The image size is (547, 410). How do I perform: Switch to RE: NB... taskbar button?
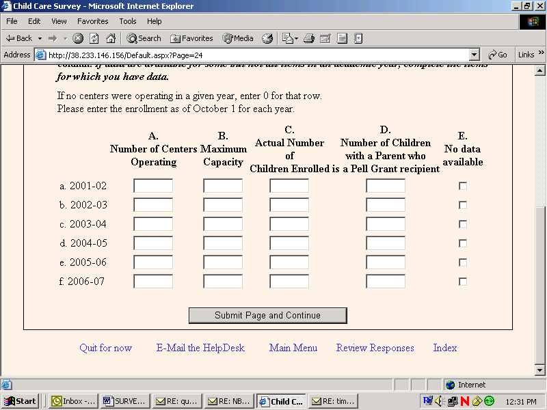tap(228, 401)
